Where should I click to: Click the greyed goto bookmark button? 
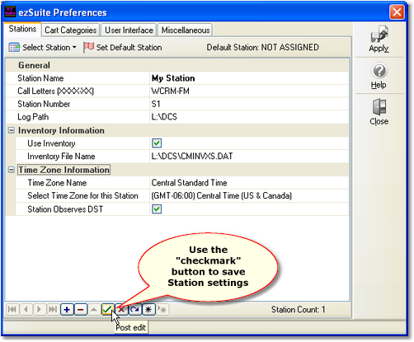click(162, 310)
